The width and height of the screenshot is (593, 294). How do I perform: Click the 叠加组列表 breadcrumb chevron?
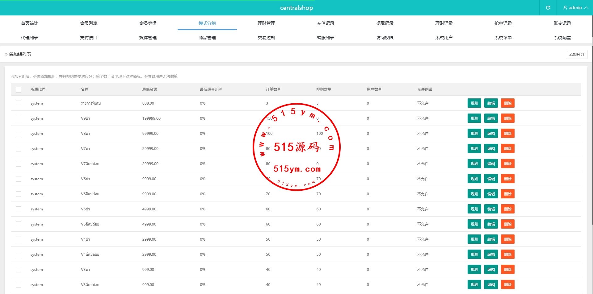point(6,54)
